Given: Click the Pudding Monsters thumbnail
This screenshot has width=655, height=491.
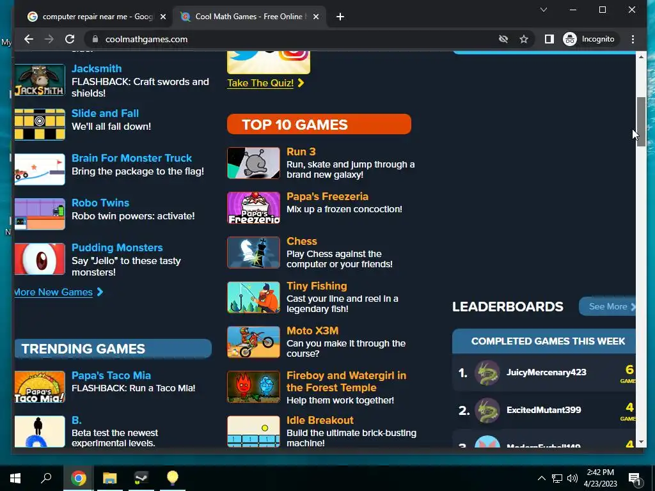Looking at the screenshot, I should pyautogui.click(x=40, y=259).
